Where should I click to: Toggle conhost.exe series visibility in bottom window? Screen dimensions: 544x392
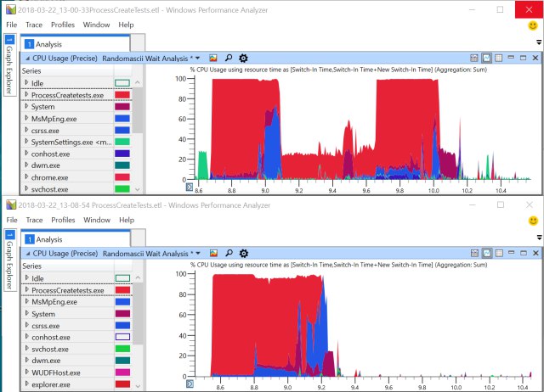[x=122, y=337]
